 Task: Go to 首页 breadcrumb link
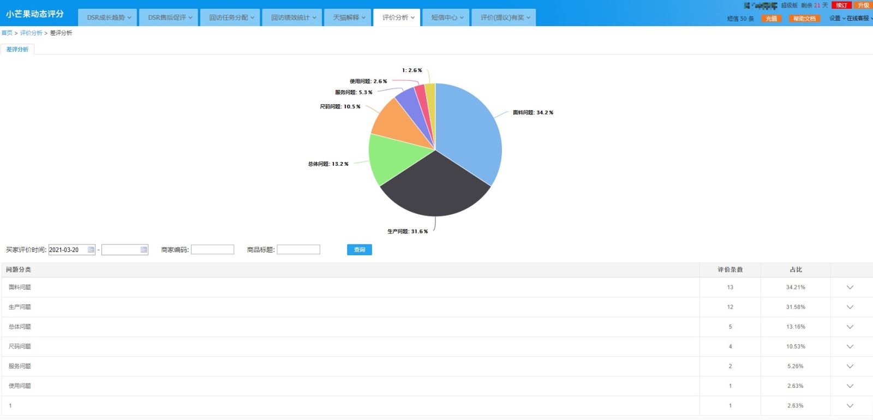7,33
